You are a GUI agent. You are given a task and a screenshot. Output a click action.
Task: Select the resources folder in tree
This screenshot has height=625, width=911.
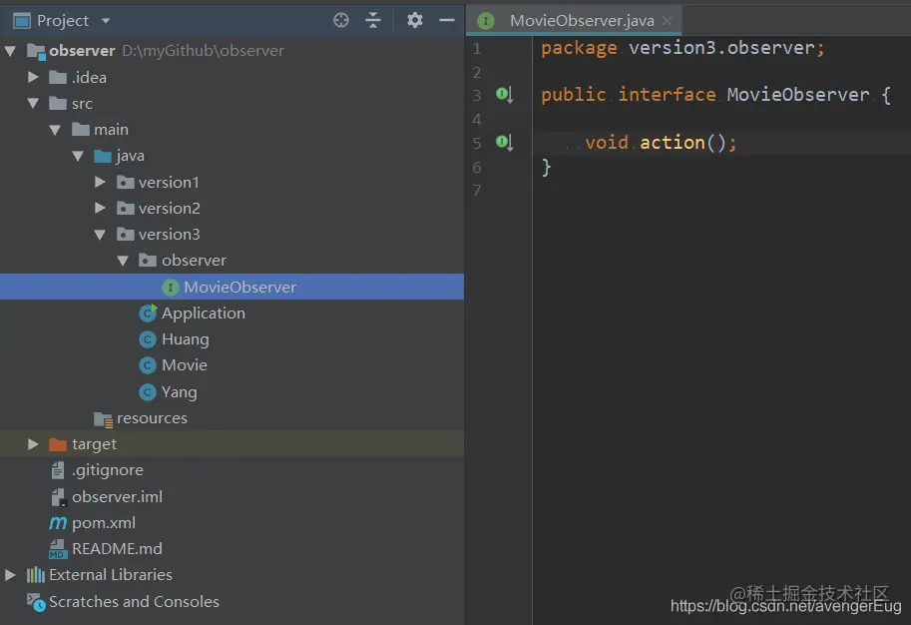(152, 418)
